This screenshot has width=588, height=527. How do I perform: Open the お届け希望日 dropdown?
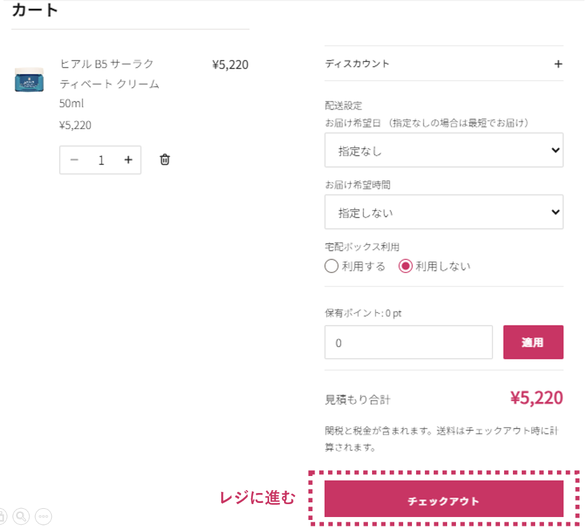click(444, 150)
